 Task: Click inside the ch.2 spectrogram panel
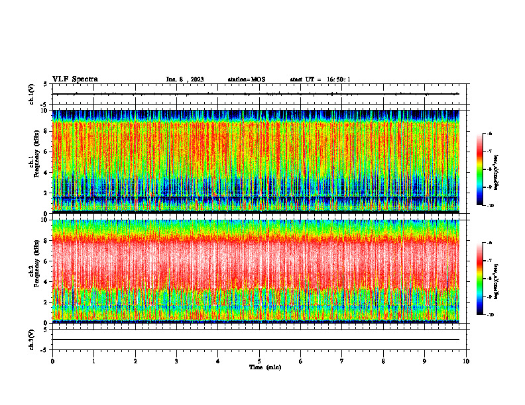pyautogui.click(x=256, y=271)
